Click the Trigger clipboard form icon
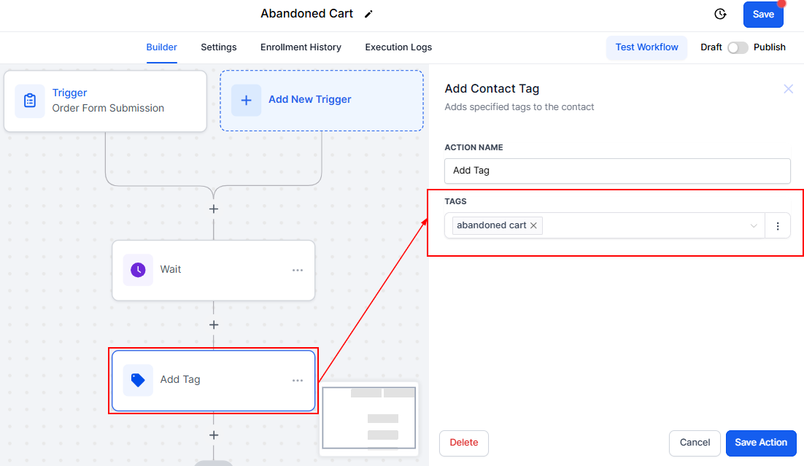Viewport: 804px width, 466px height. click(x=30, y=101)
